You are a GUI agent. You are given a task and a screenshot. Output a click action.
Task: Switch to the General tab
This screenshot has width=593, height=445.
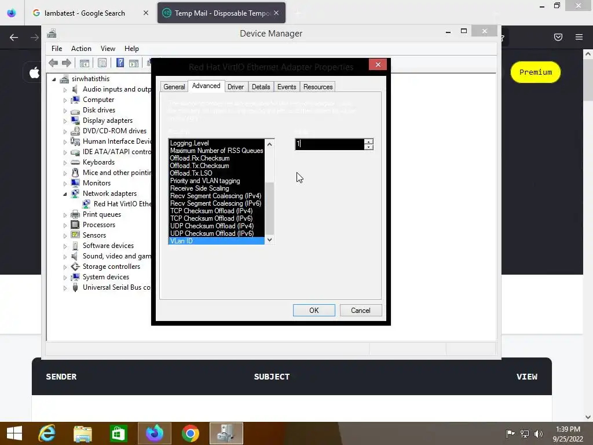[x=174, y=87]
